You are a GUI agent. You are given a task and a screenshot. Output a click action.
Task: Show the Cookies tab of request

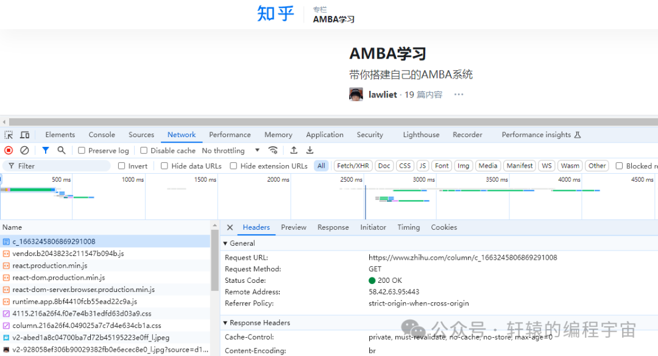tap(444, 227)
